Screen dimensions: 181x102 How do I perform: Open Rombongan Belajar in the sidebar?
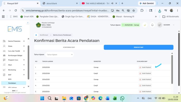tap(15, 55)
